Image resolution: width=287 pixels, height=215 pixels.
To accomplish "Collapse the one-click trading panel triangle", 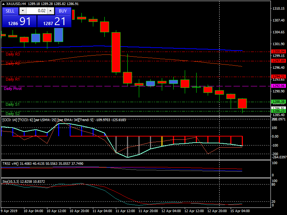I will pyautogui.click(x=4, y=4).
